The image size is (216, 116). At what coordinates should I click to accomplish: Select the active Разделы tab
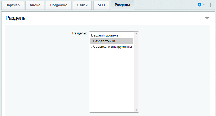(x=122, y=5)
